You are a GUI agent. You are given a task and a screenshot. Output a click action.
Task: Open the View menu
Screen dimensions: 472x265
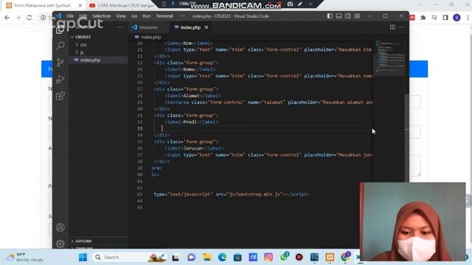pos(121,16)
